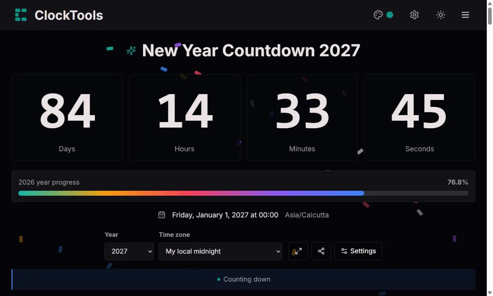Screen dimensions: 493x296
Task: Toggle light mode with the sun icon
Action: [440, 15]
